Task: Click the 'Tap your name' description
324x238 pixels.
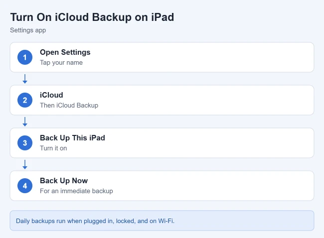Action: 61,63
